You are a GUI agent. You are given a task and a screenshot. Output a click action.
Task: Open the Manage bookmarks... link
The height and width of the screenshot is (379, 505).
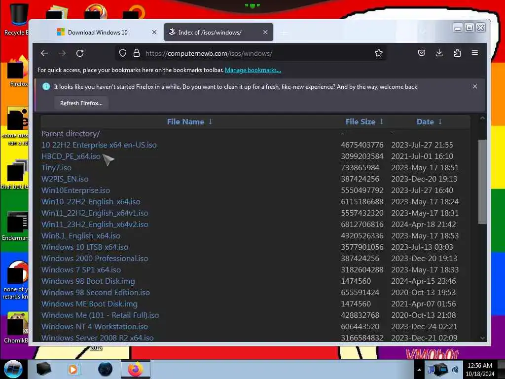[x=253, y=70]
